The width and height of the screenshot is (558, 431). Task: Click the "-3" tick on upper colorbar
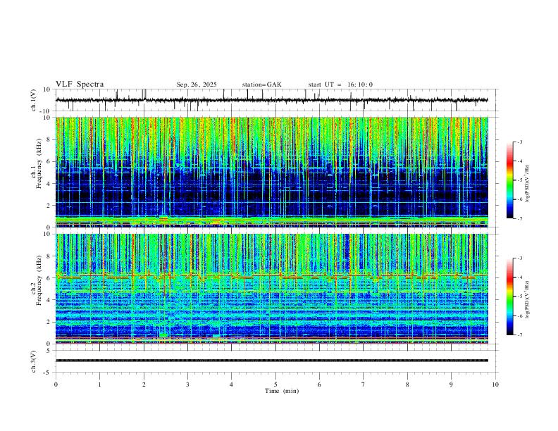(520, 142)
